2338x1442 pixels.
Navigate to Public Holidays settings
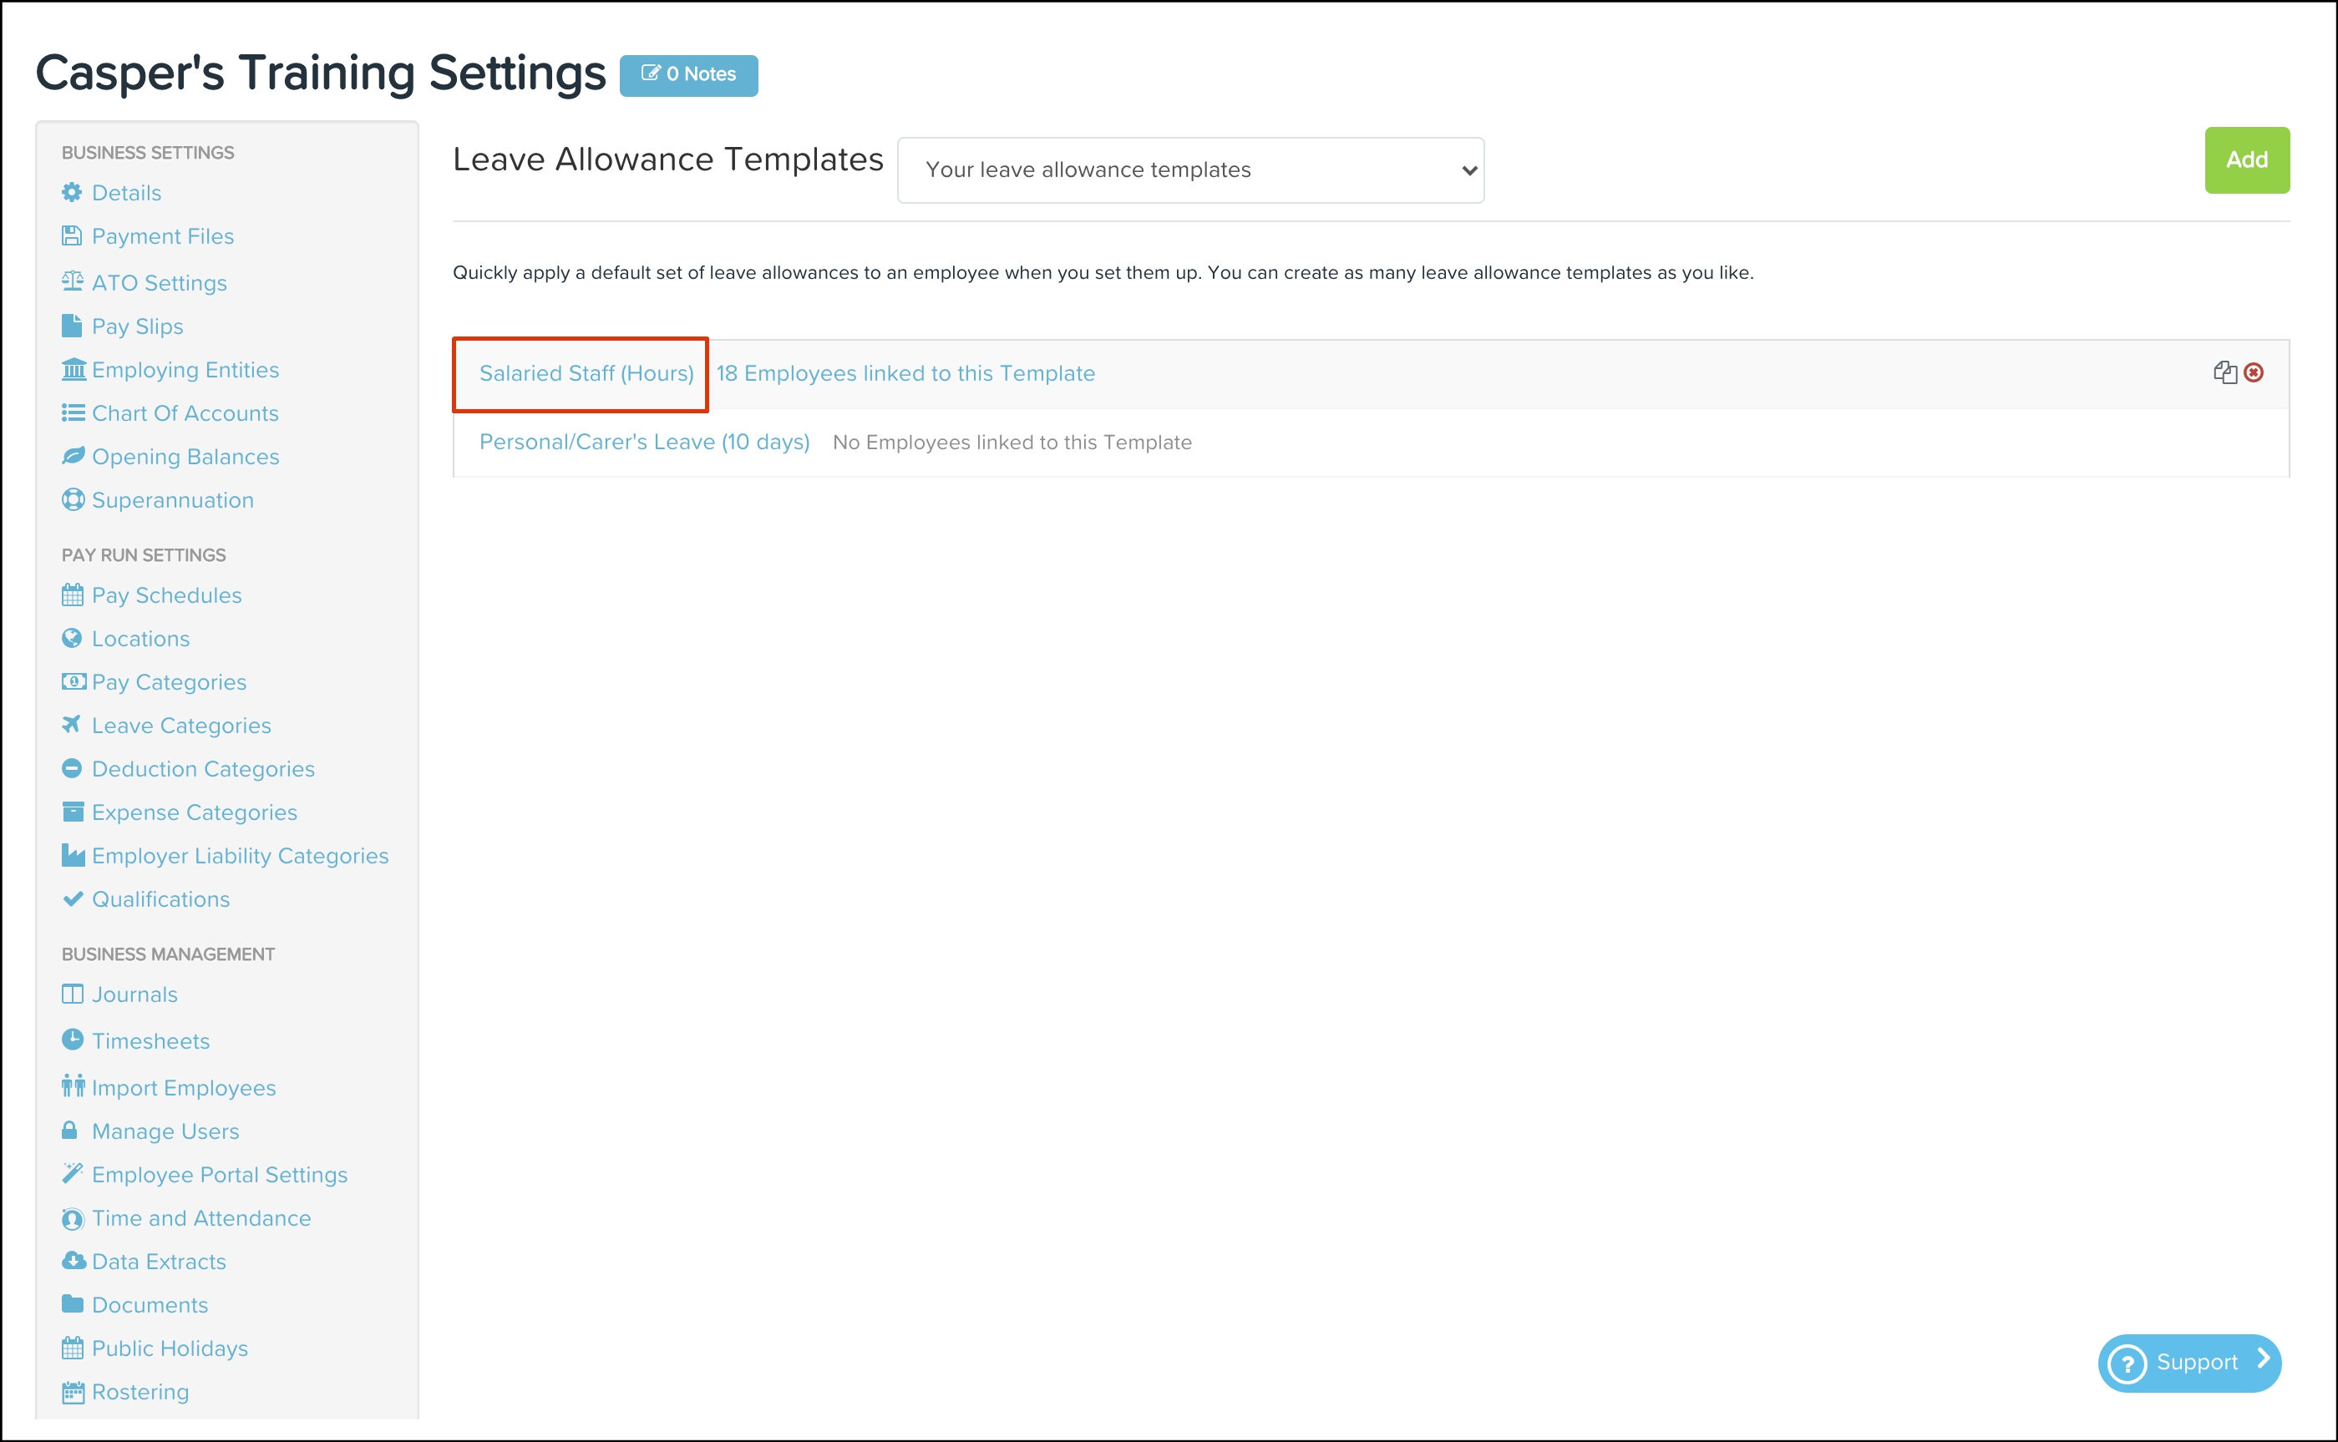(x=169, y=1348)
